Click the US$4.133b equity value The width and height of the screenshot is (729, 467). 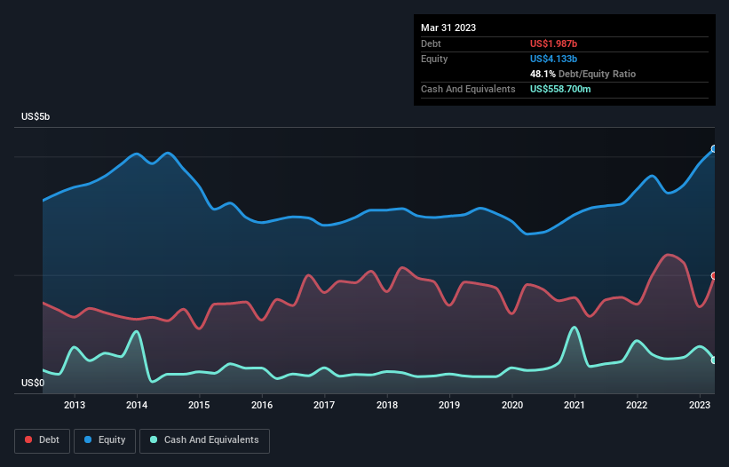click(x=553, y=59)
